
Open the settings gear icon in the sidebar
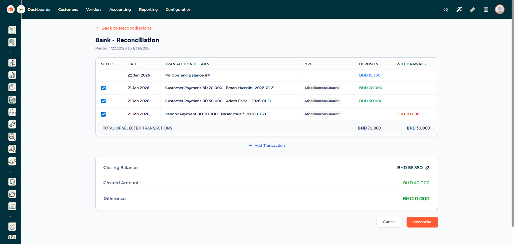pos(12,227)
